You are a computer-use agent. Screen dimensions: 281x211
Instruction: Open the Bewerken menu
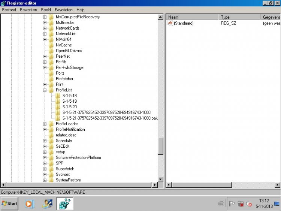click(x=28, y=10)
